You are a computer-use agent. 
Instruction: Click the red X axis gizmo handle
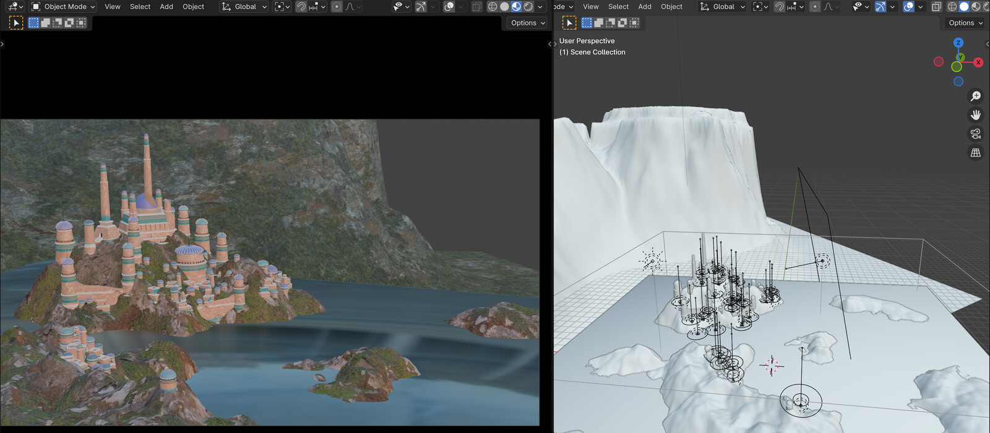(x=978, y=62)
